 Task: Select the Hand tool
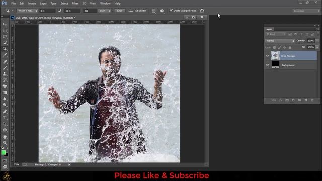(x=5, y=137)
